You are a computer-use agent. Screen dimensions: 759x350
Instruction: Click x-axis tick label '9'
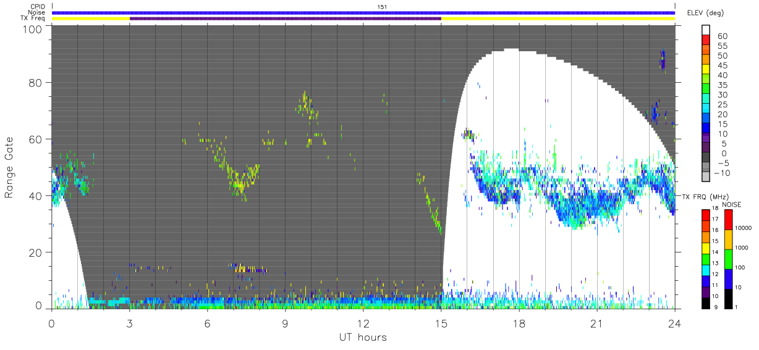coord(285,323)
